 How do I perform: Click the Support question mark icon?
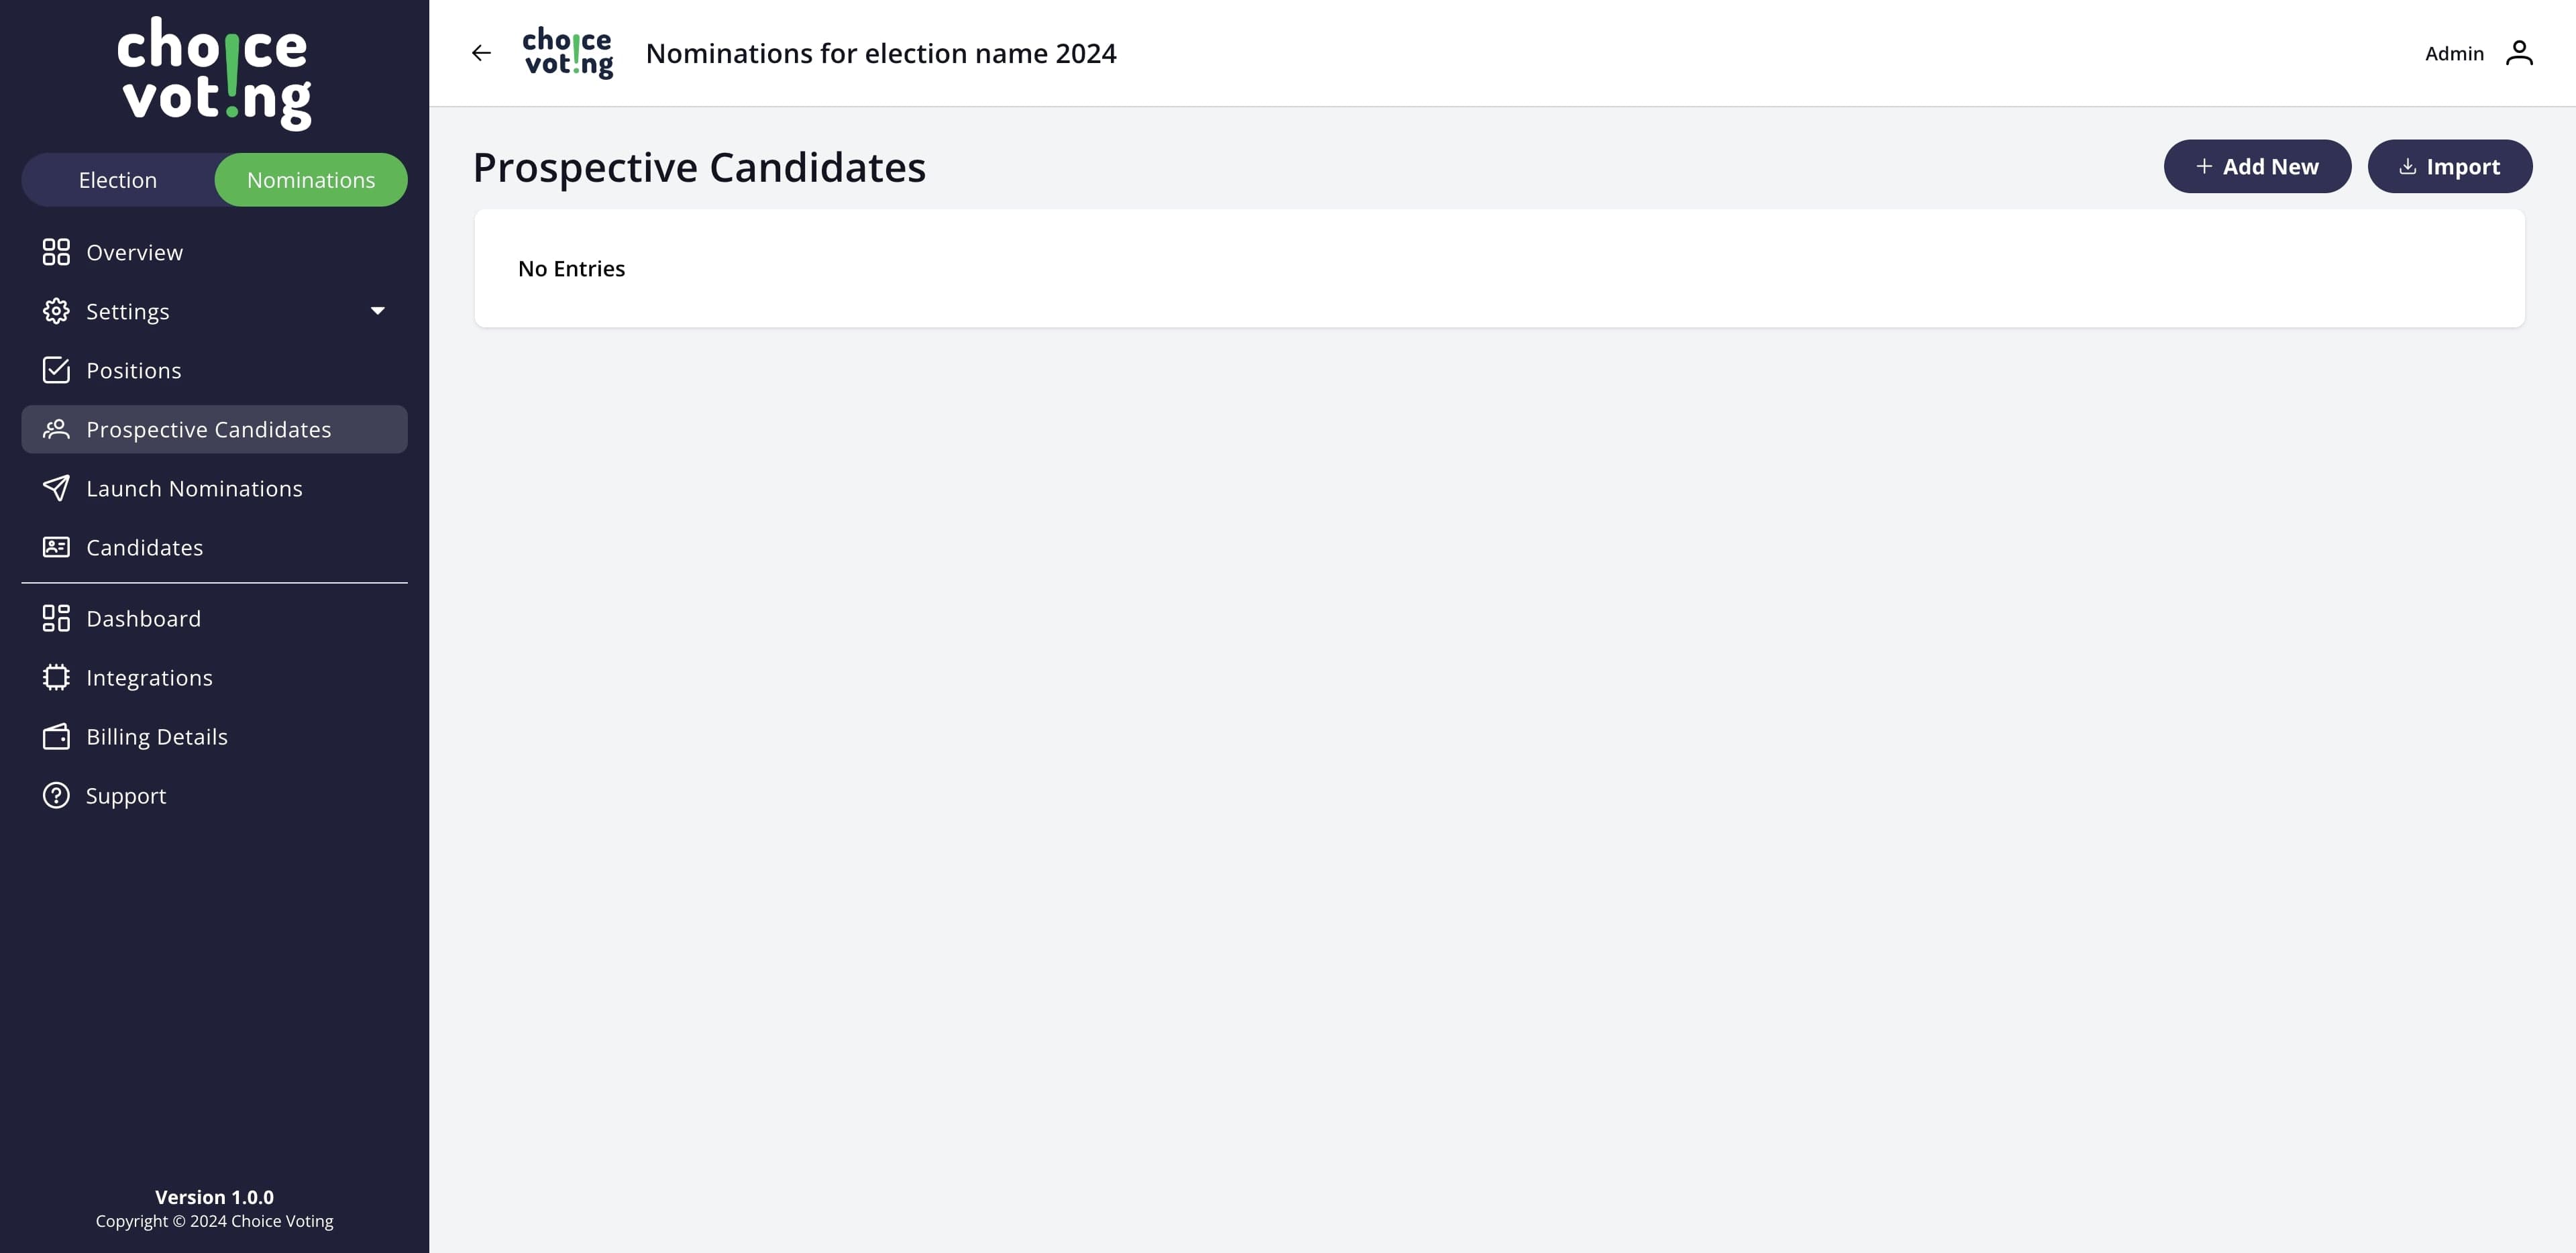pos(56,795)
